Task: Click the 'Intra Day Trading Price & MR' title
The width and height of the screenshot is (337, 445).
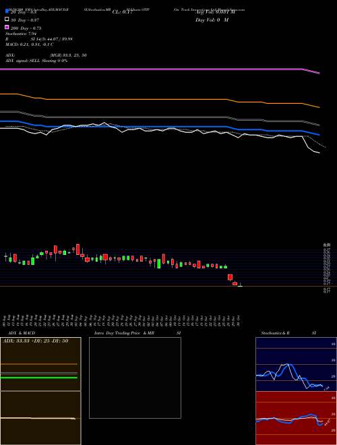Action: [124, 333]
